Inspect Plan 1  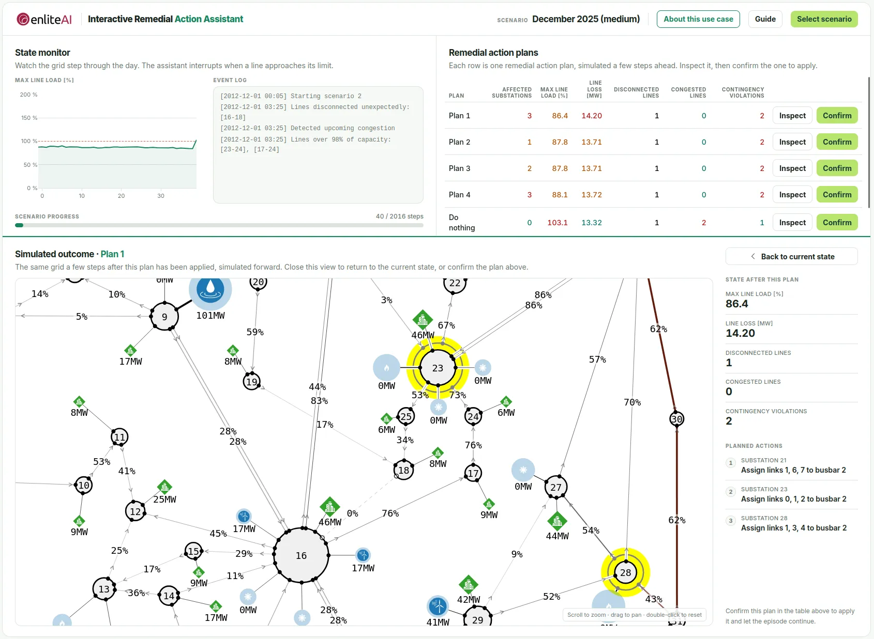coord(792,116)
